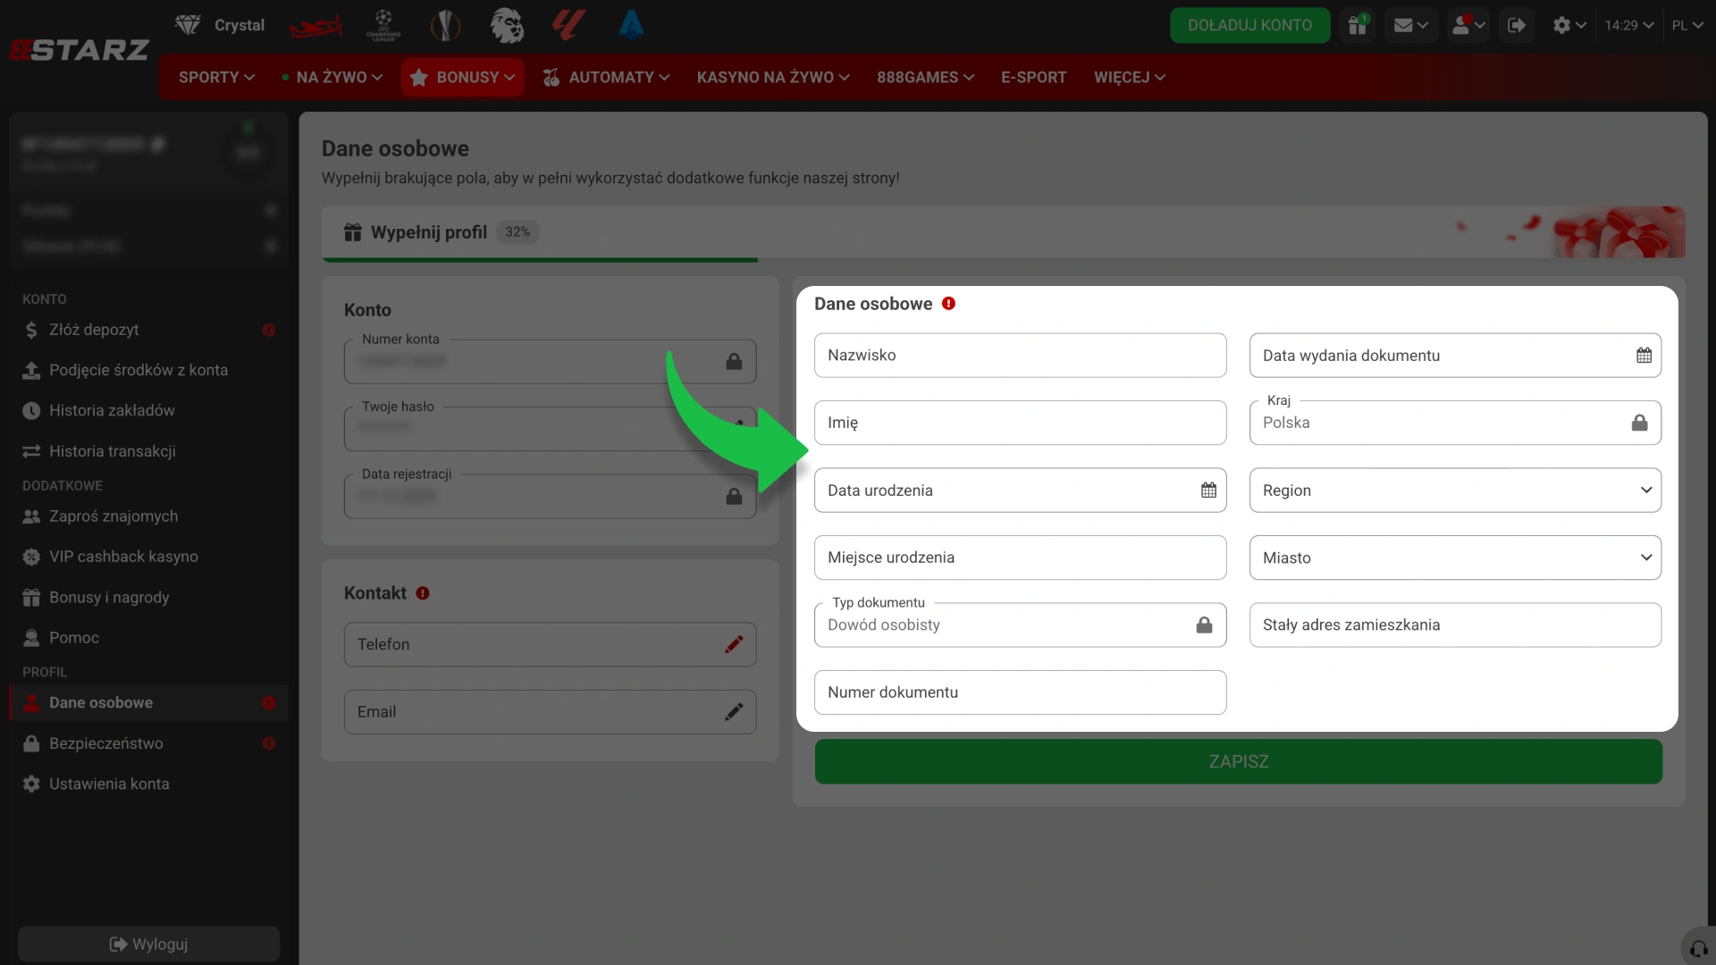Open the Region dropdown

(1455, 491)
